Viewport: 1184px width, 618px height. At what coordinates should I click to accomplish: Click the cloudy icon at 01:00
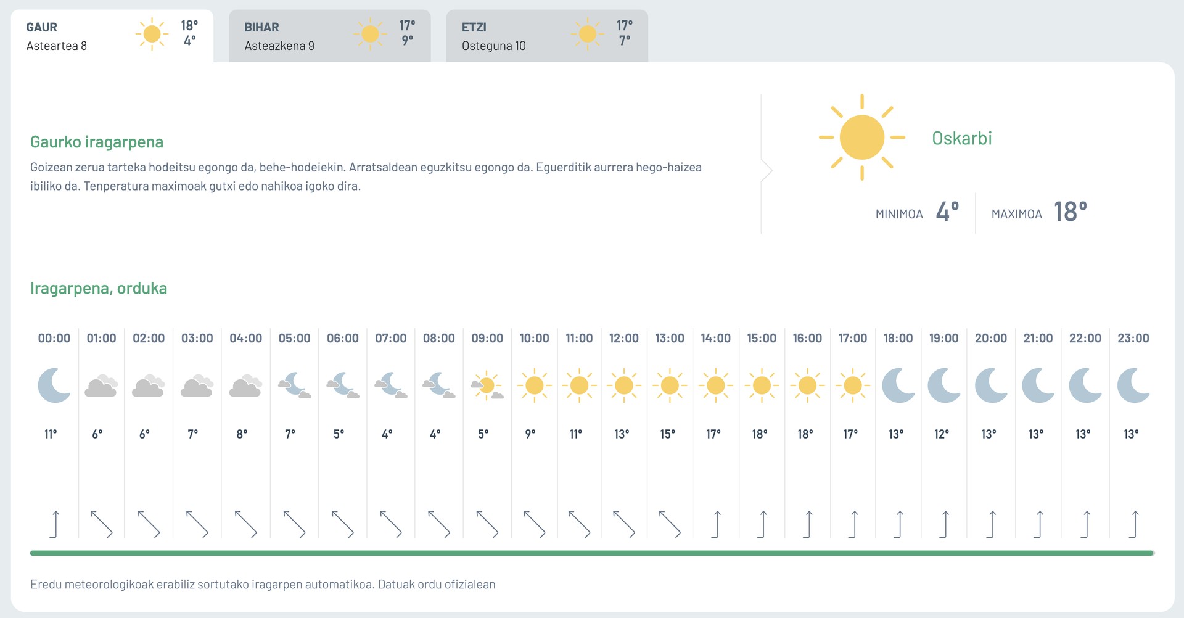tap(101, 385)
